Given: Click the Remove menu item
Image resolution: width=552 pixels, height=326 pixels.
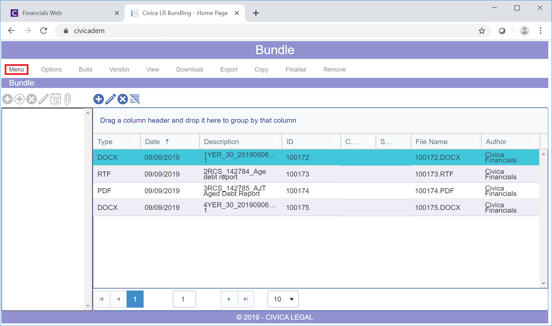Looking at the screenshot, I should point(334,70).
